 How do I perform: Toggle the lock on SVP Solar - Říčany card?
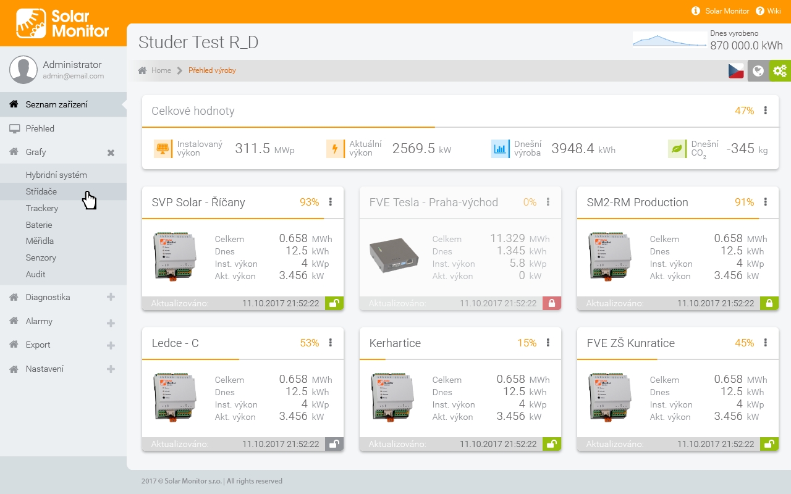[x=334, y=303]
